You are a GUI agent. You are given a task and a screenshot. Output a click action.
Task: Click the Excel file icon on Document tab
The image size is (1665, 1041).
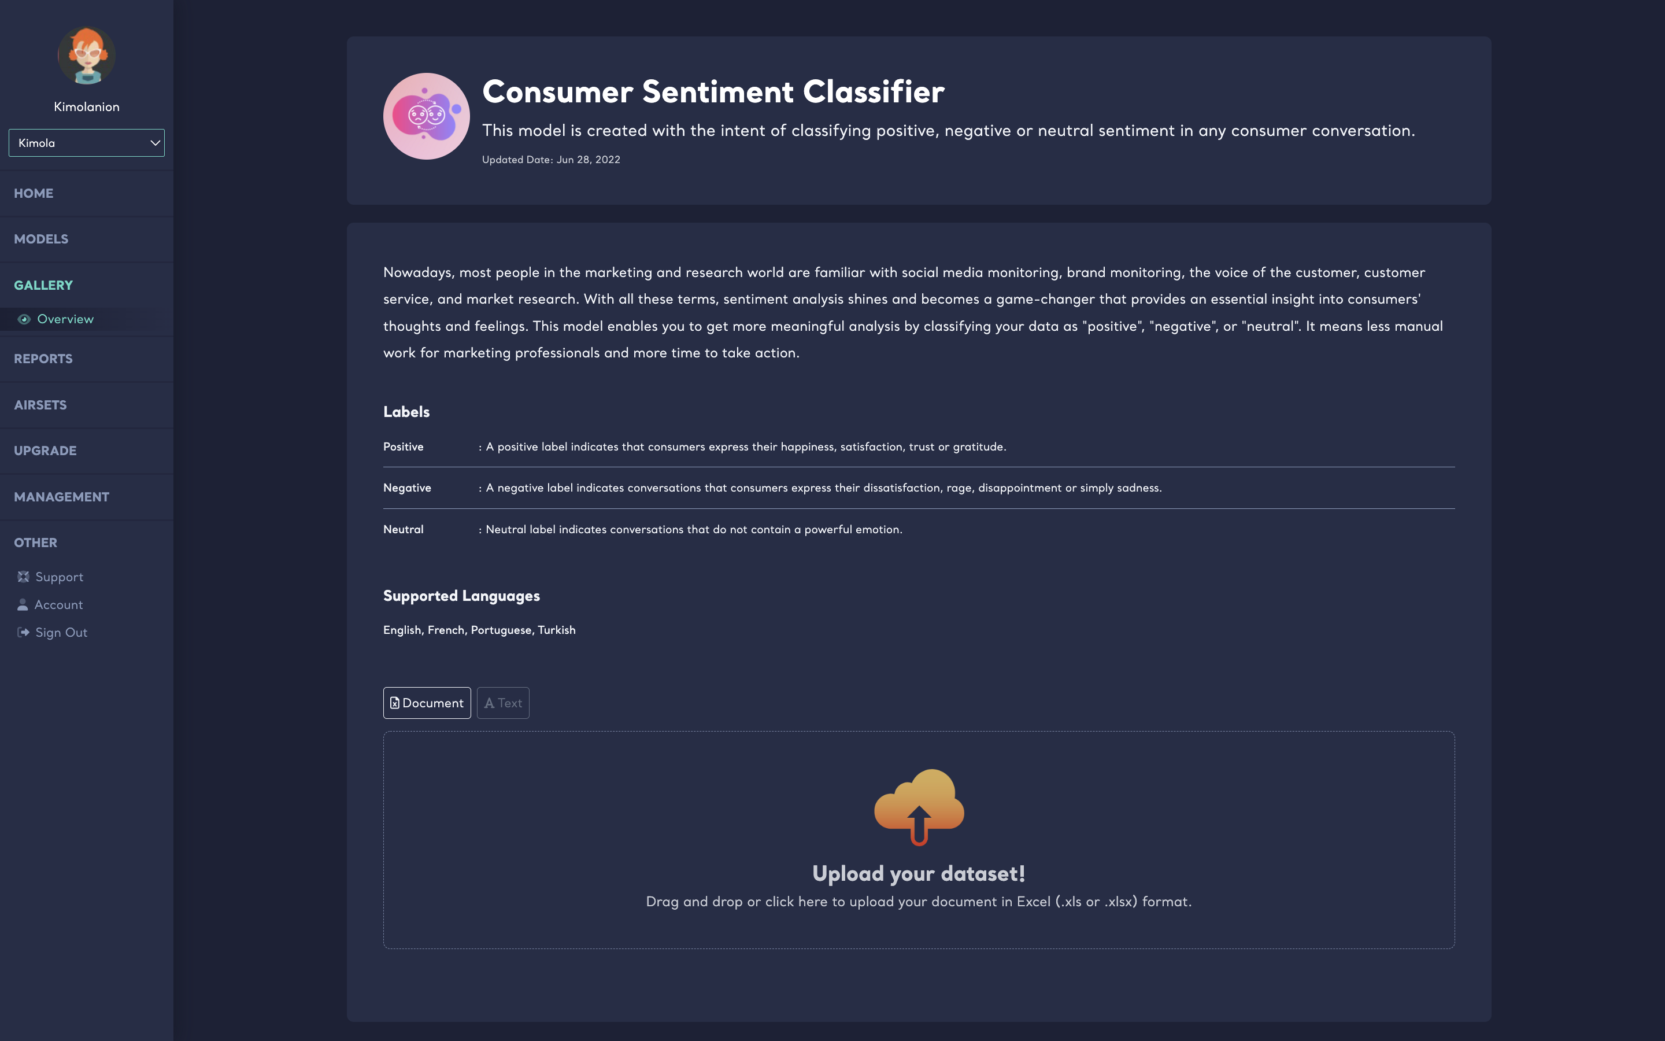point(395,703)
